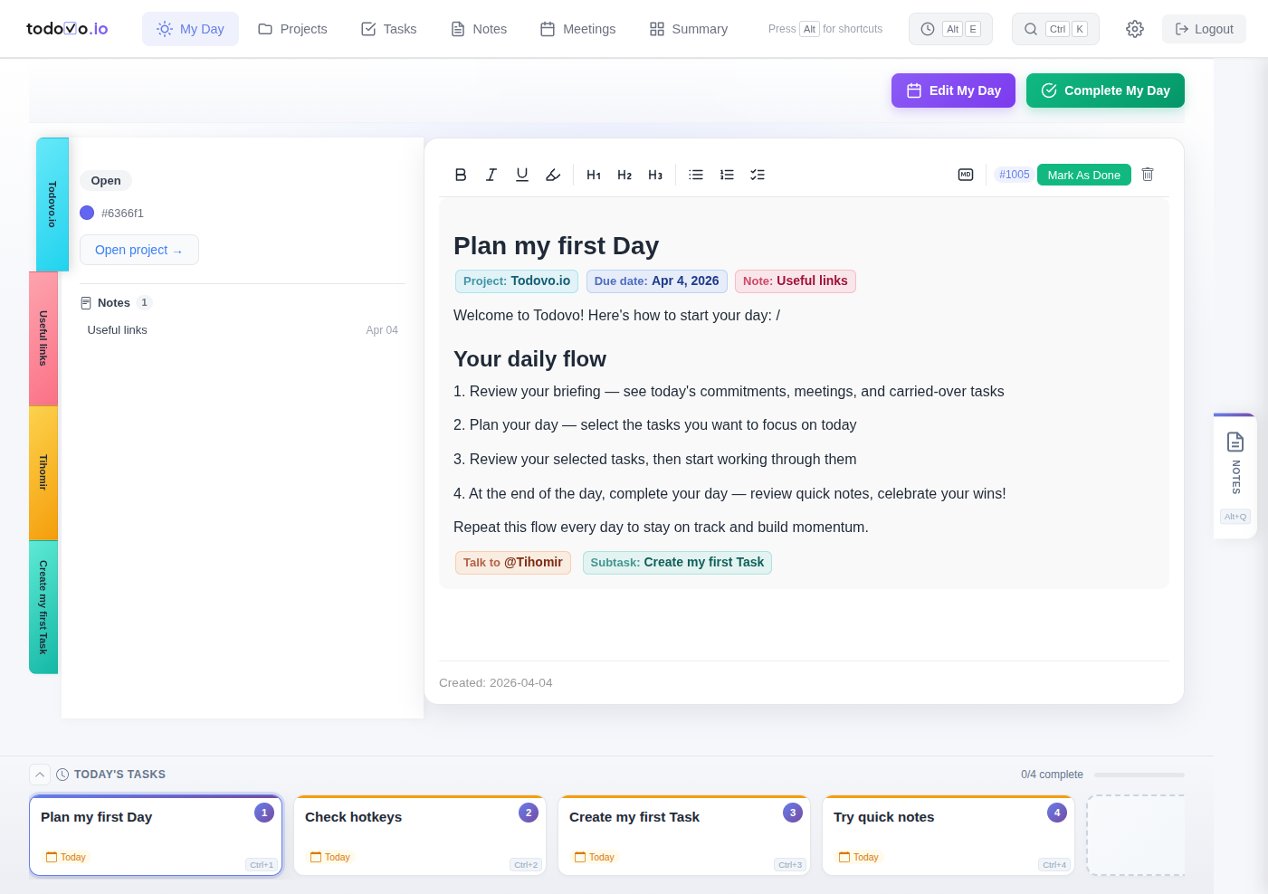Toggle bold formatting in editor toolbar

[461, 175]
